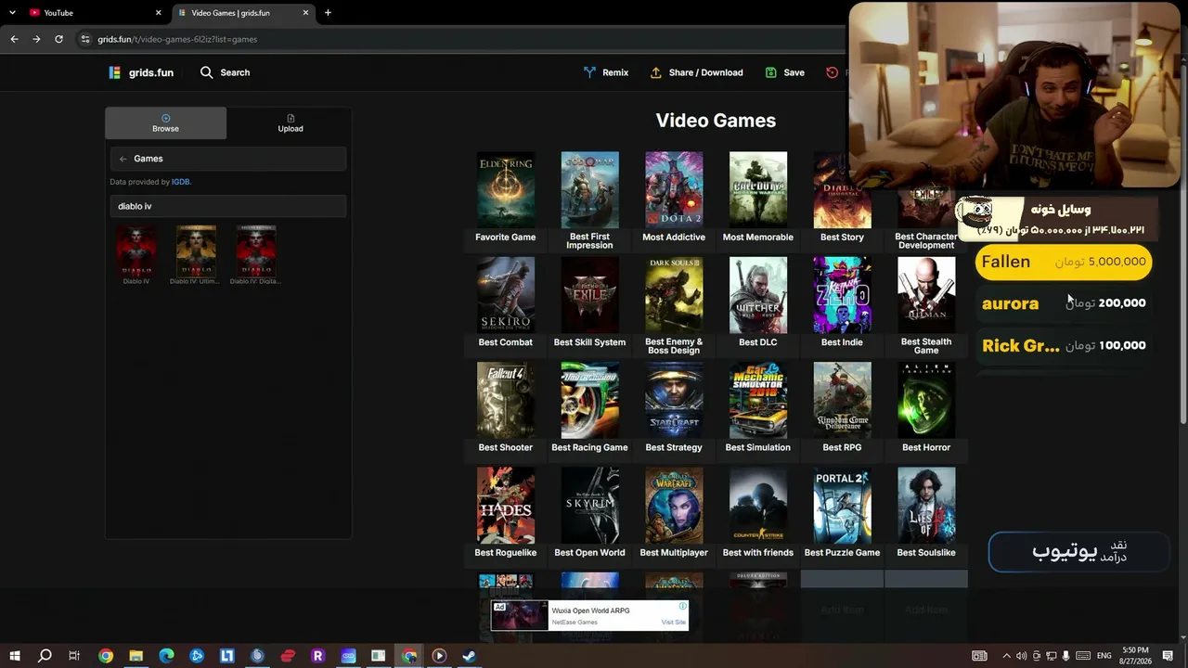Click the browser back arrow
The height and width of the screenshot is (668, 1188).
pyautogui.click(x=14, y=39)
